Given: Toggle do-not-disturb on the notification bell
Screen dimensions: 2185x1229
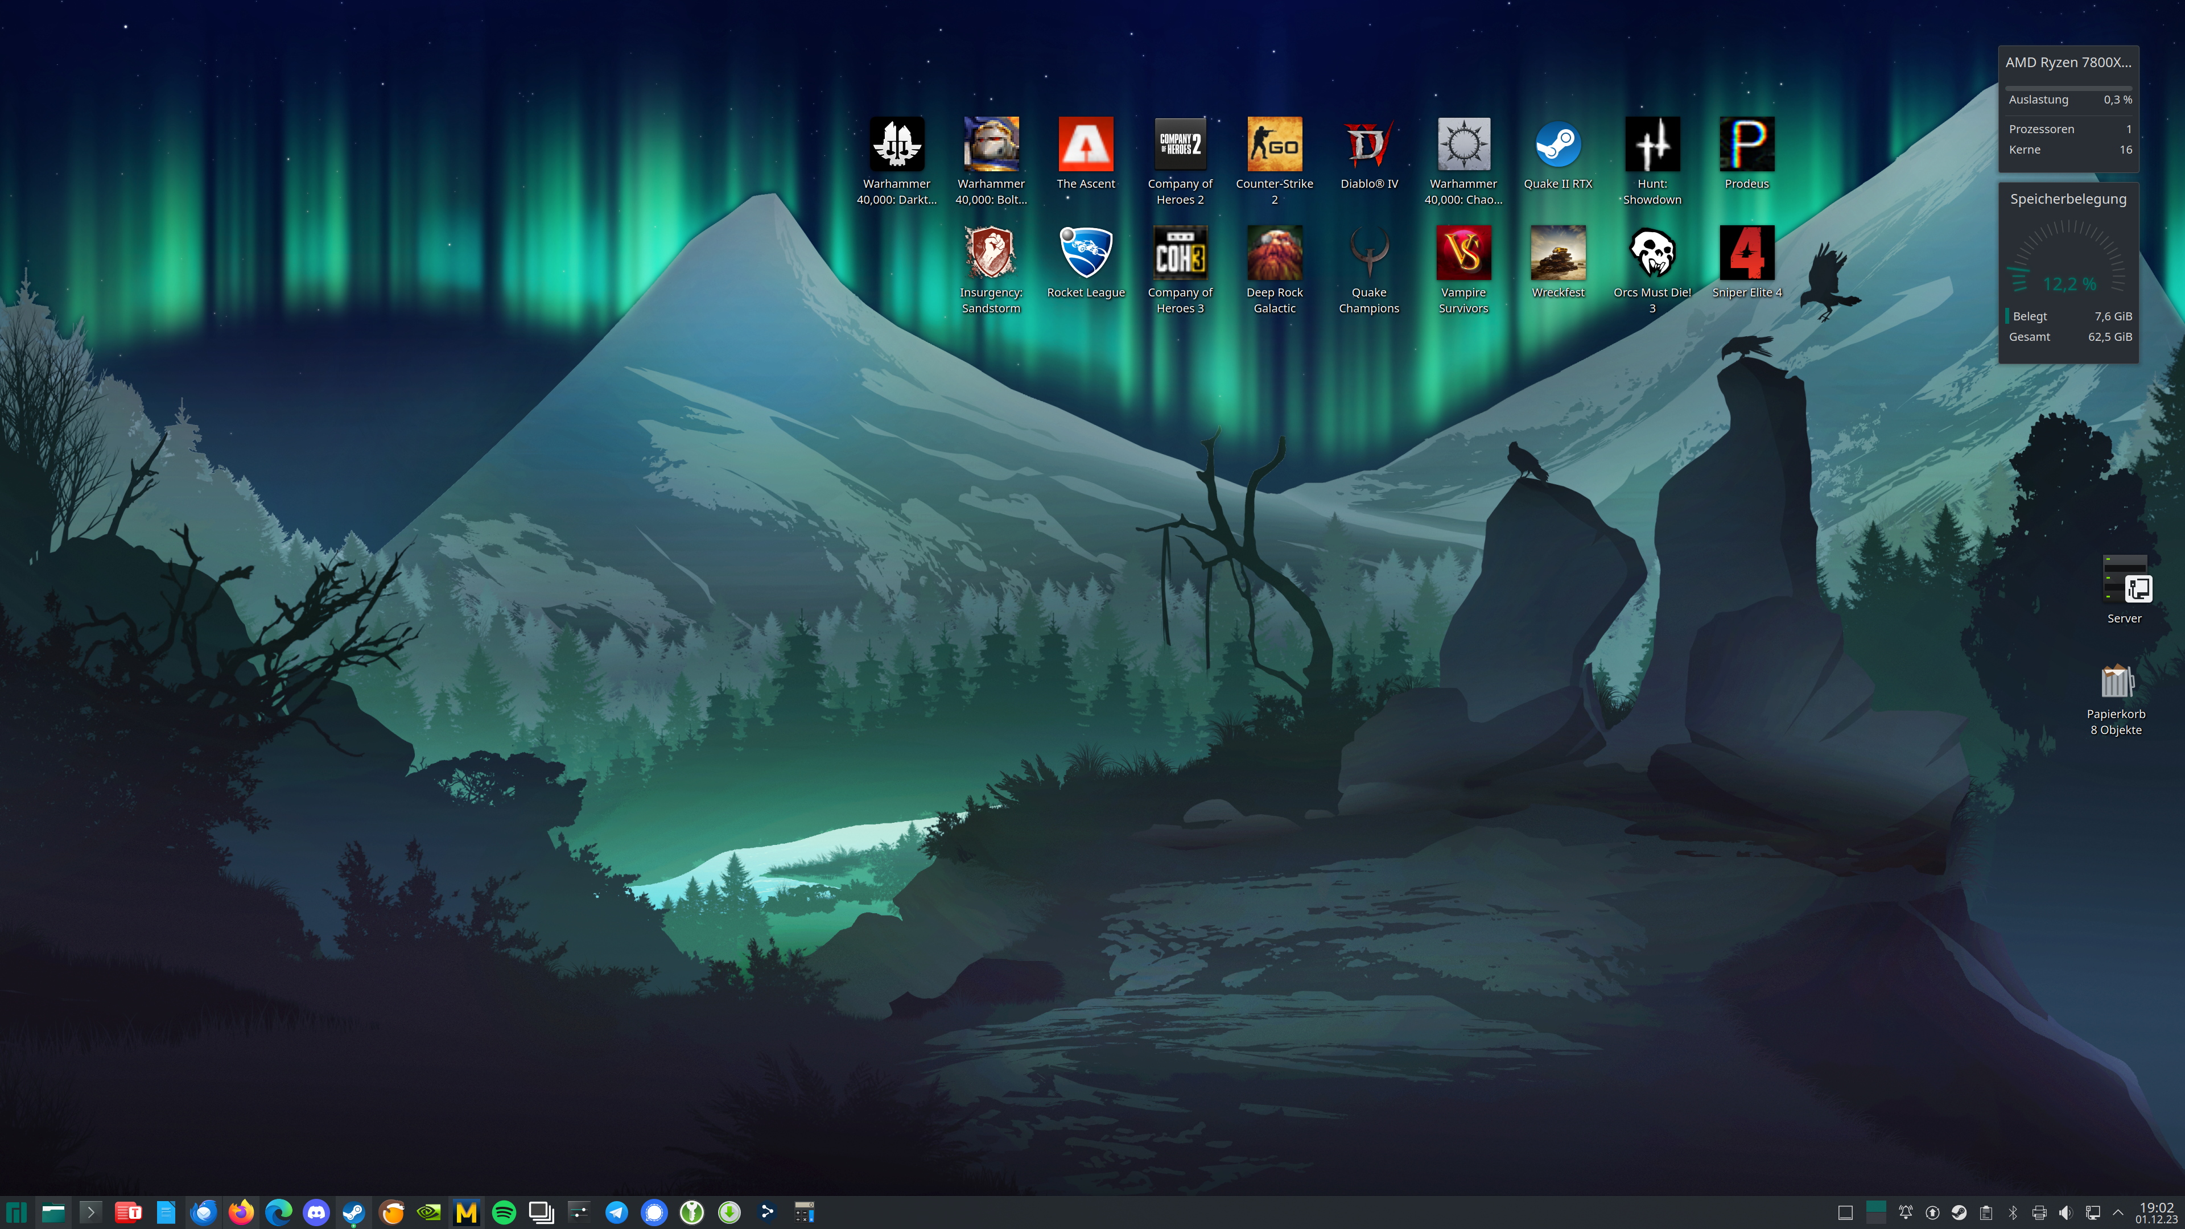Looking at the screenshot, I should (x=1906, y=1213).
